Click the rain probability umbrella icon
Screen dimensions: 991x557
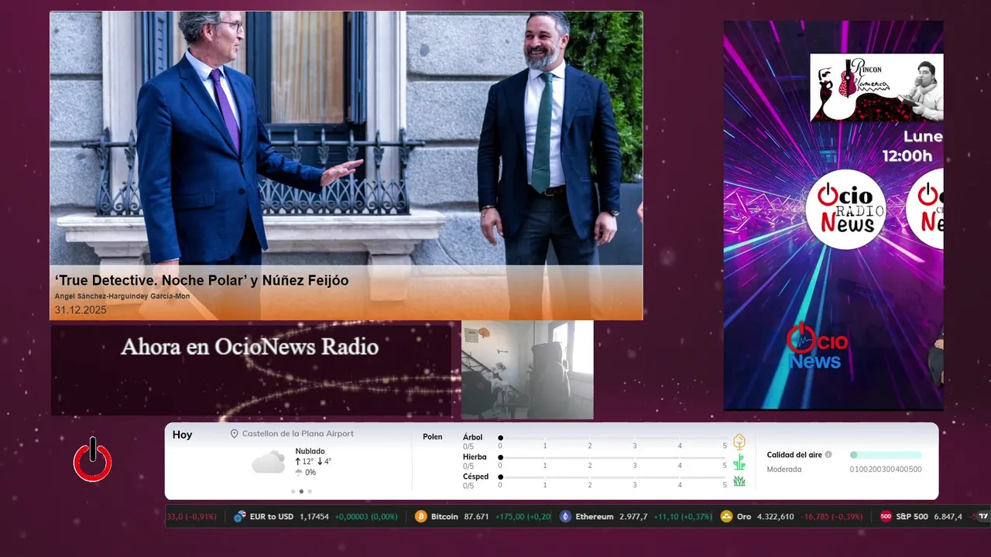coord(299,472)
